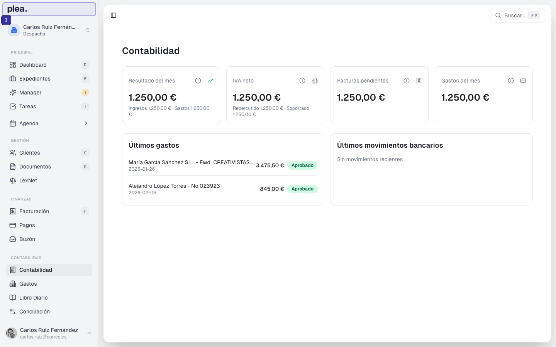This screenshot has width=556, height=347.
Task: Click the Gastos sidebar icon
Action: pyautogui.click(x=13, y=284)
